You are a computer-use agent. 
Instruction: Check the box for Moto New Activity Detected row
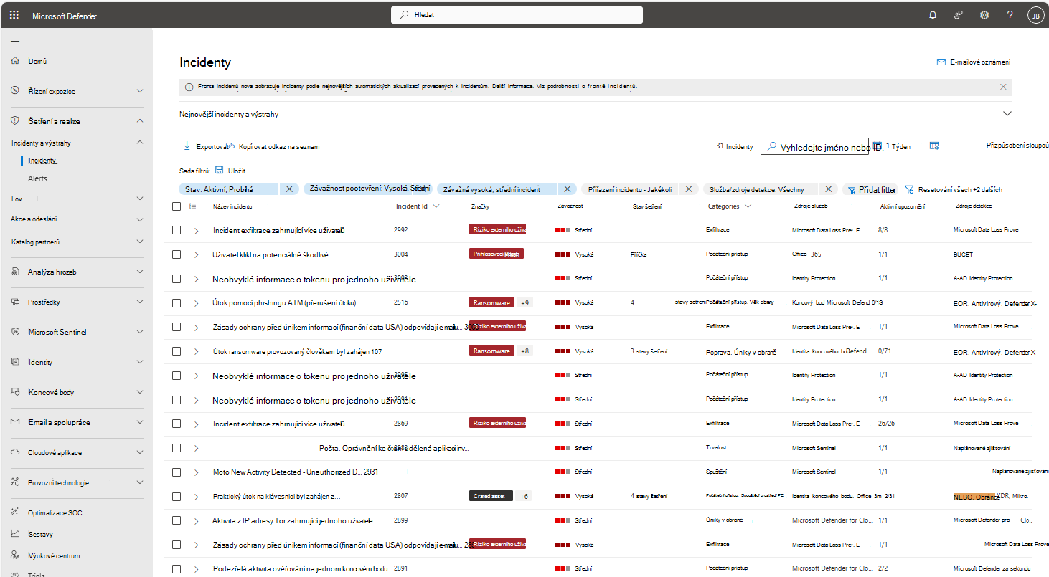point(177,472)
